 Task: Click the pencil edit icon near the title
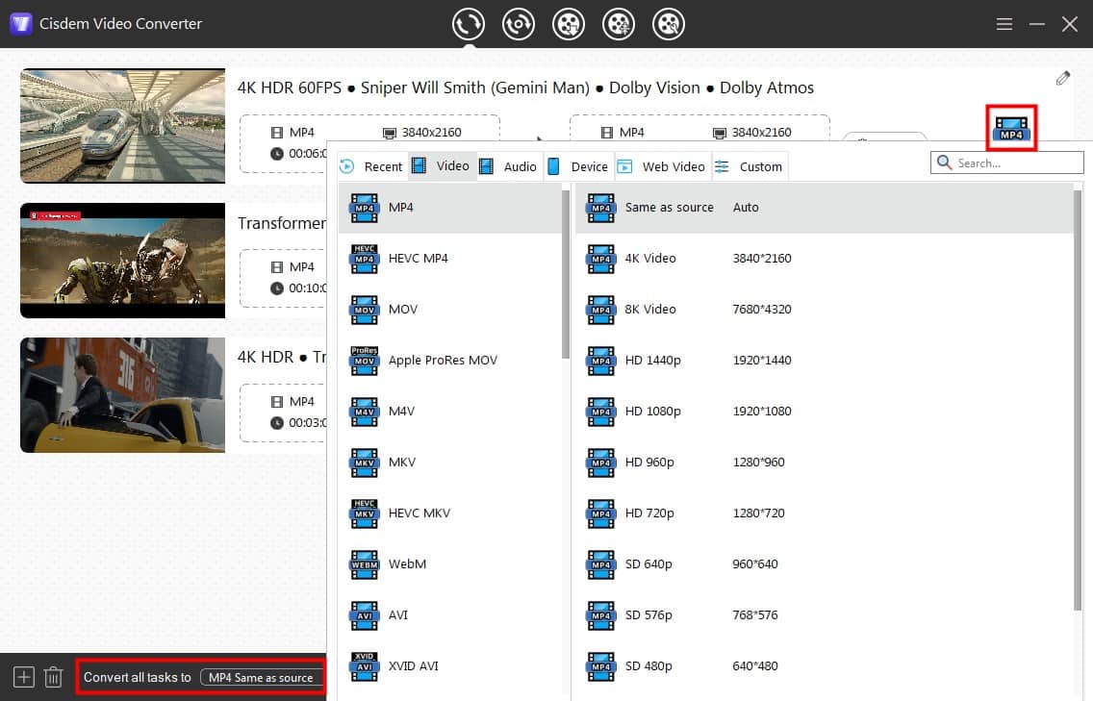coord(1063,77)
